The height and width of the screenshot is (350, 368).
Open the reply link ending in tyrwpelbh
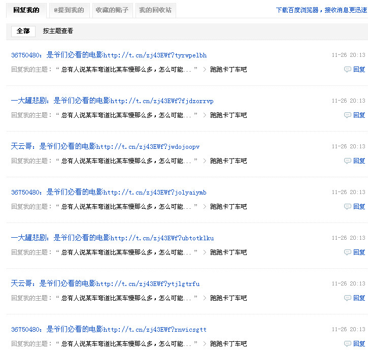(109, 55)
